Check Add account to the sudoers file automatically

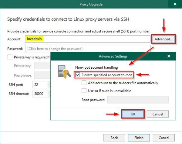coord(84,83)
